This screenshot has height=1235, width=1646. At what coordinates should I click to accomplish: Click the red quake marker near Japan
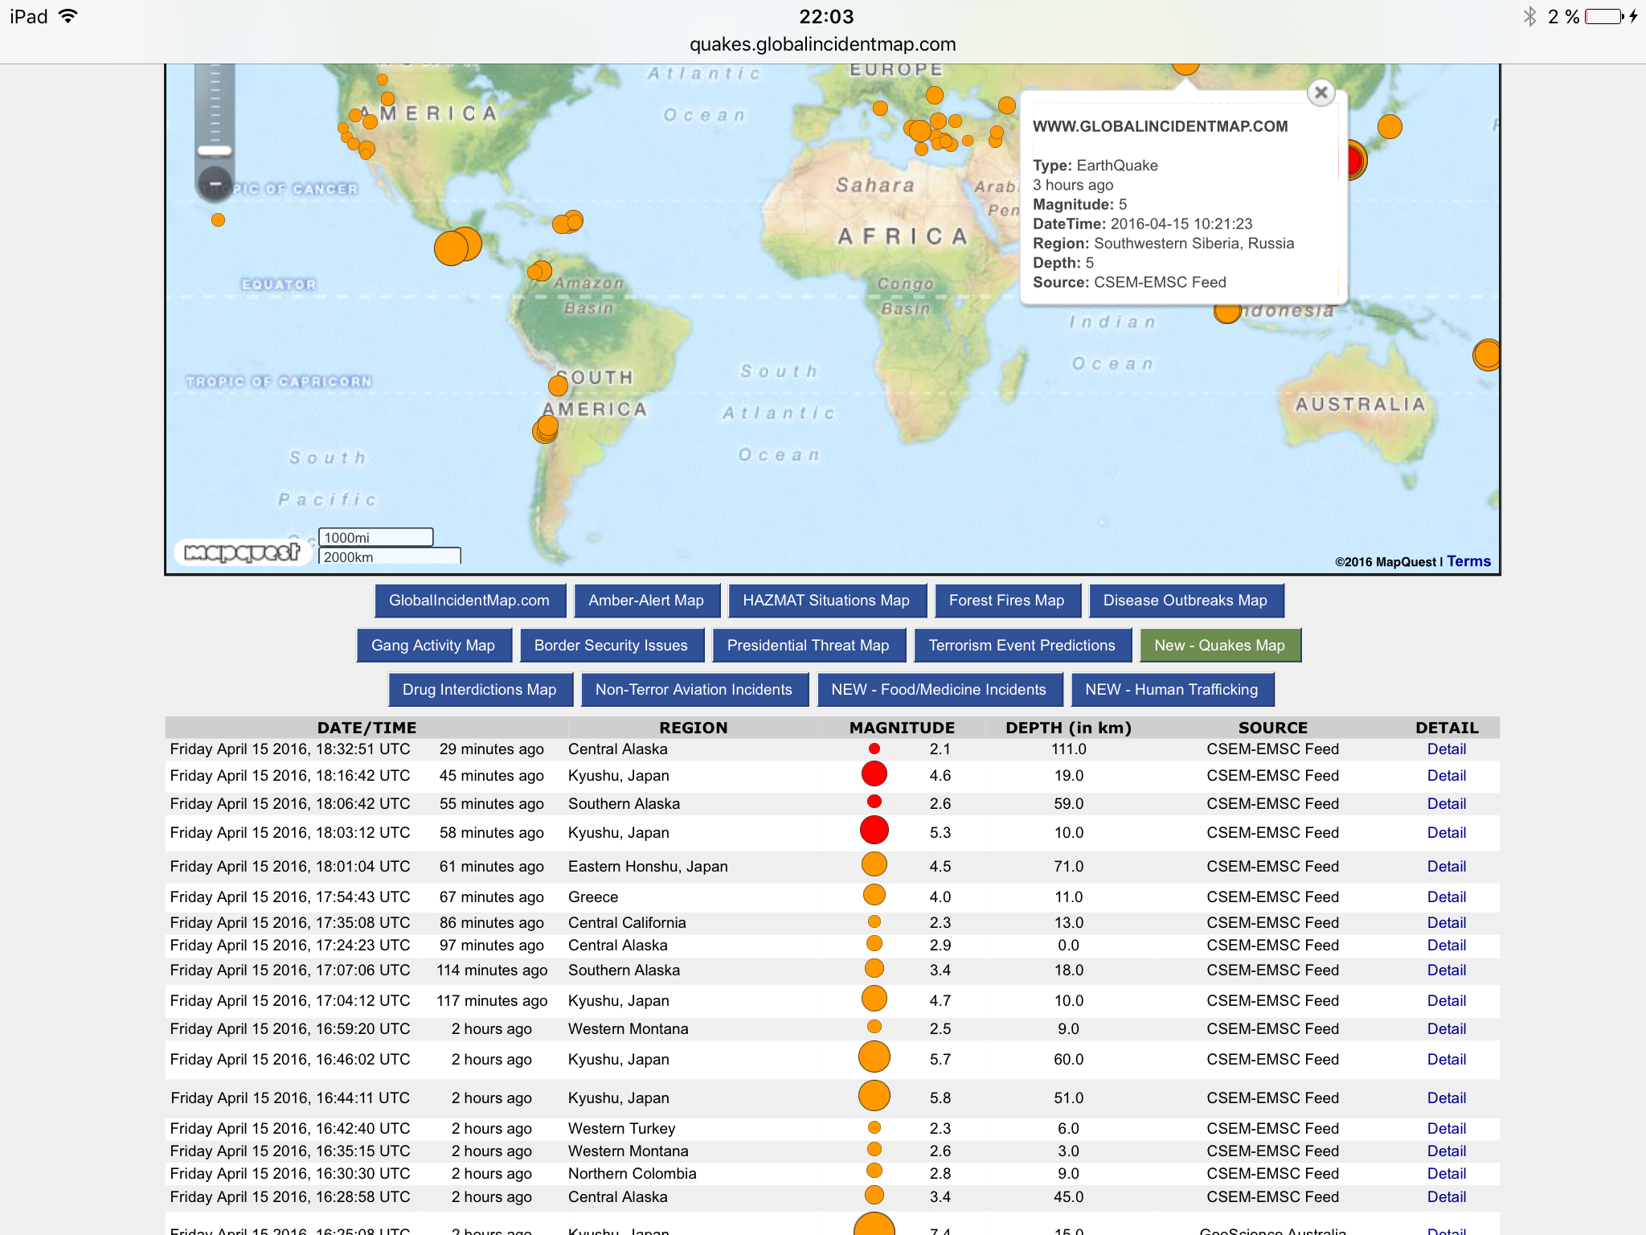coord(1352,159)
